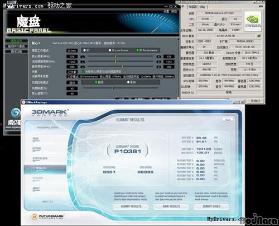Toggle the core/shader frequency link checkbox
Image resolution: width=279 pixels, height=226 pixels.
(x=83, y=72)
